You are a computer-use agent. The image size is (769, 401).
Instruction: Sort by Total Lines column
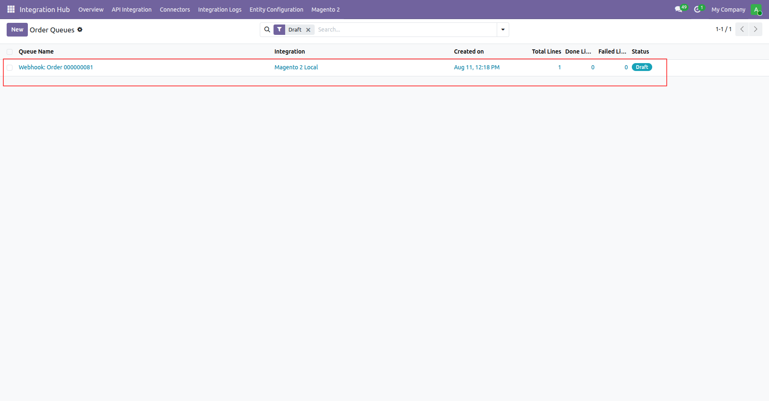point(546,51)
